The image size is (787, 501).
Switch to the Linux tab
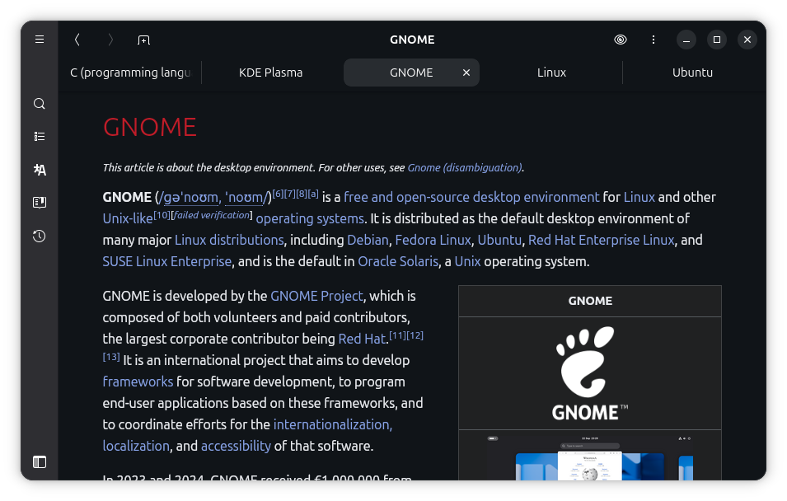[551, 73]
